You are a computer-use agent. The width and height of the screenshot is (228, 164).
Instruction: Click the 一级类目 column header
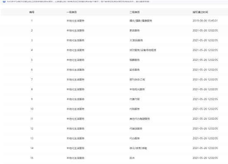pos(72,12)
